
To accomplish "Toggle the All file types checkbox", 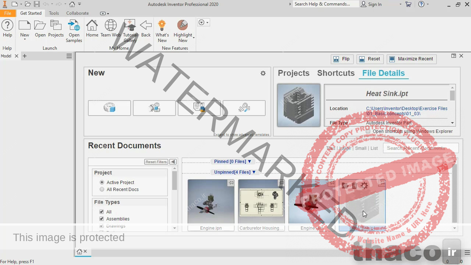I will [102, 212].
